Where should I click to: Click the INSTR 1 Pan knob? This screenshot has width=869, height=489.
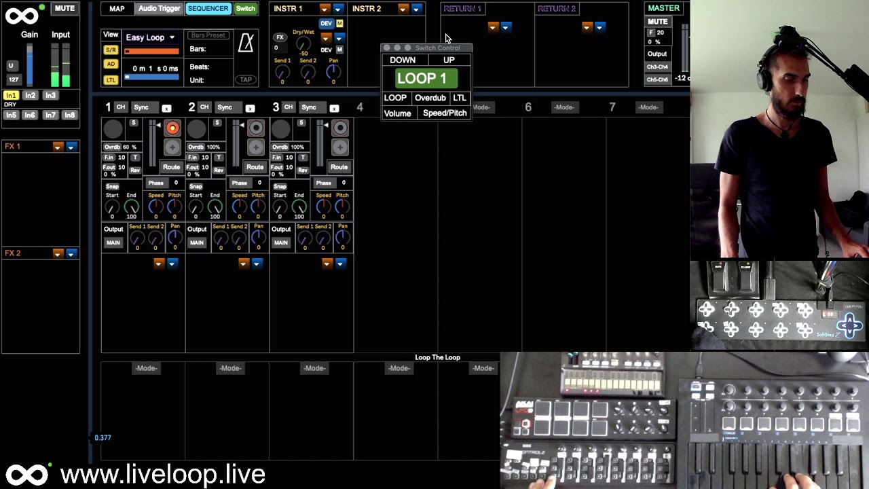pyautogui.click(x=333, y=73)
